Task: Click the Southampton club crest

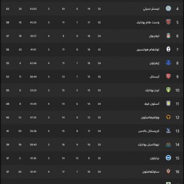Action: click(168, 172)
